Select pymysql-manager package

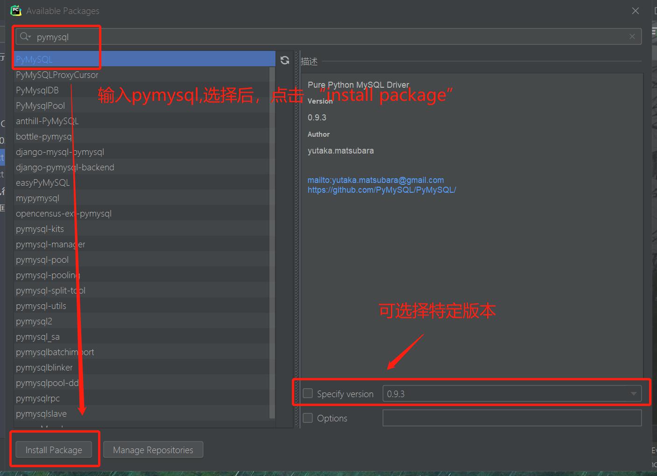(x=142, y=244)
